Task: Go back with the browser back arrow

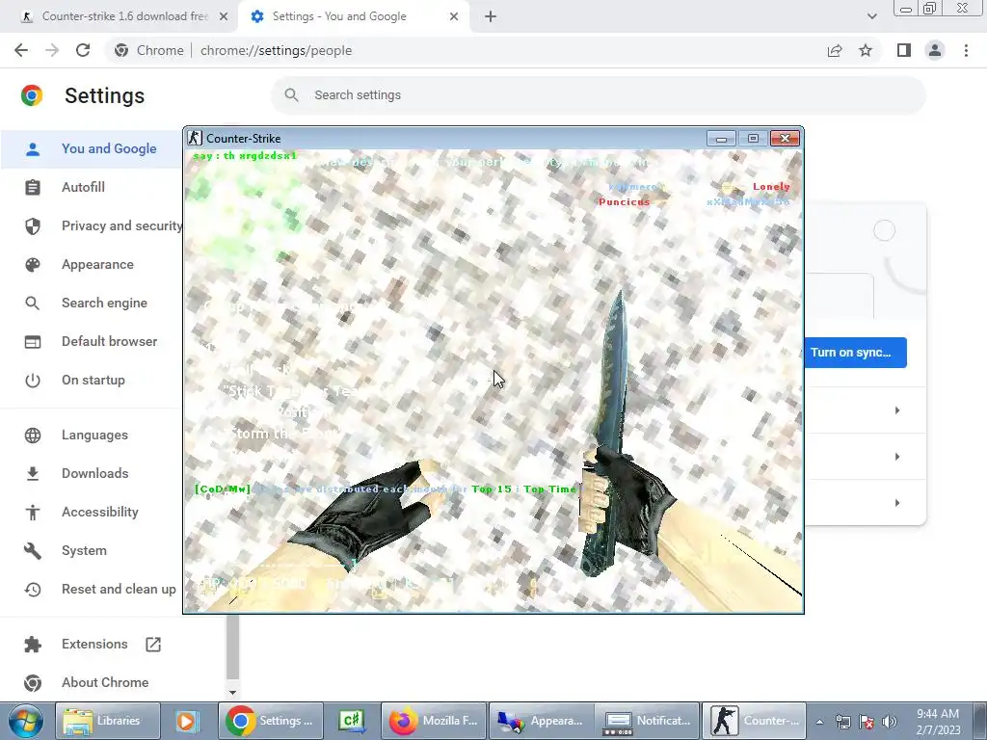Action: pyautogui.click(x=21, y=50)
